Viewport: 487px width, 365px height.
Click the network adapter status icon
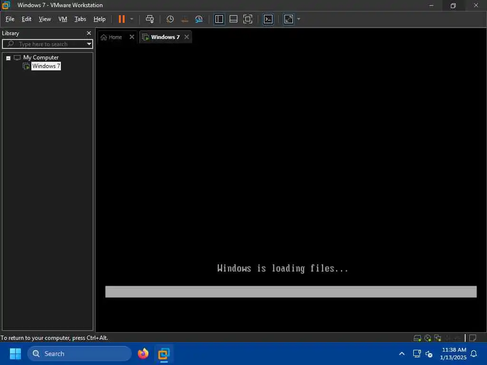pyautogui.click(x=438, y=338)
